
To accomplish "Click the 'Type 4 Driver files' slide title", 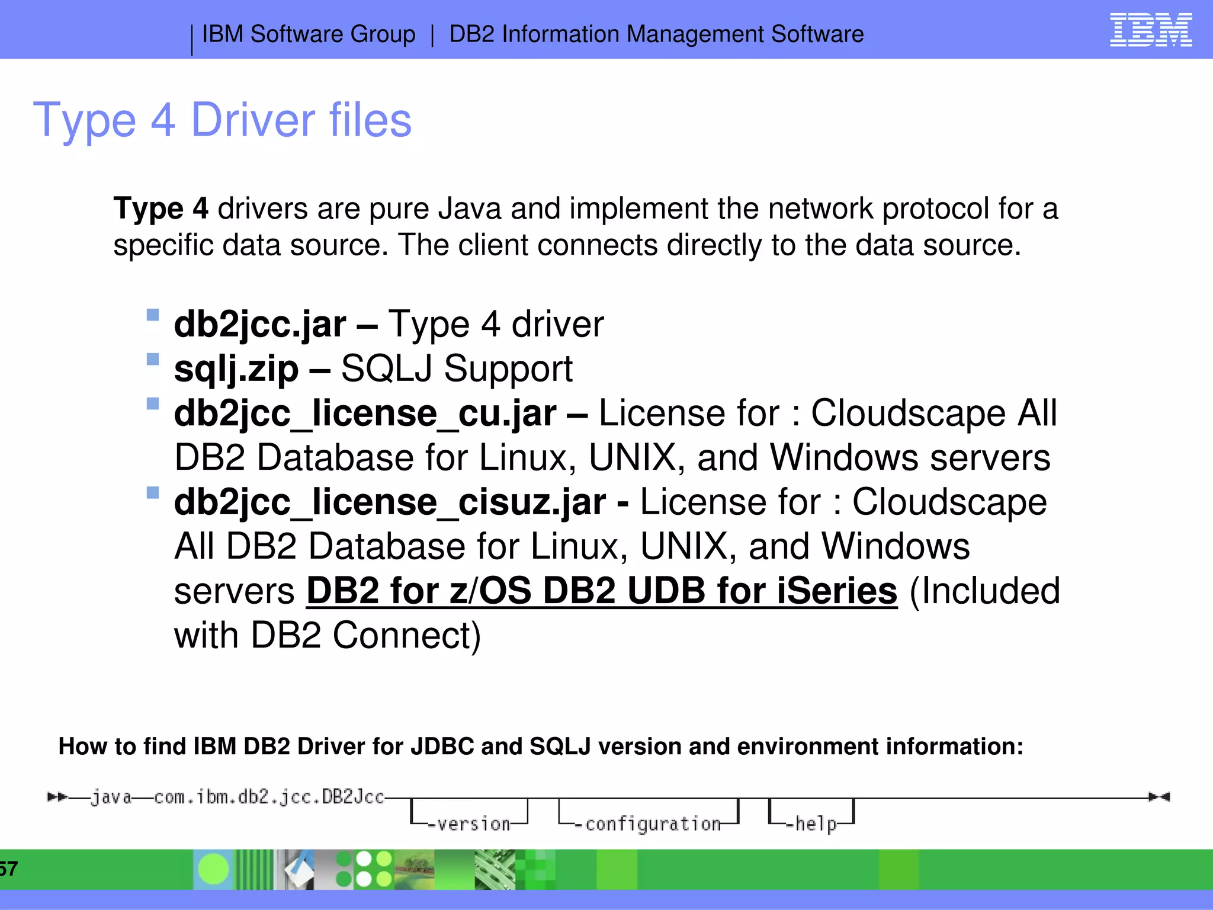I will click(x=222, y=121).
